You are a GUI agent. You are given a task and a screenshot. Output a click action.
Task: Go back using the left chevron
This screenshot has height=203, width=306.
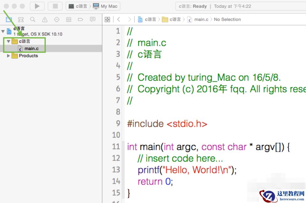[x=118, y=19]
